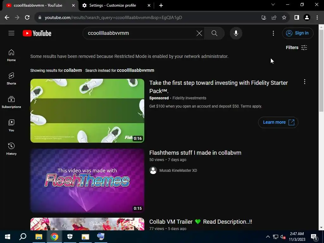Screen dimensions: 324x243
Task: Open Windows Security shield in taskbar
Action: pyautogui.click(x=70, y=237)
